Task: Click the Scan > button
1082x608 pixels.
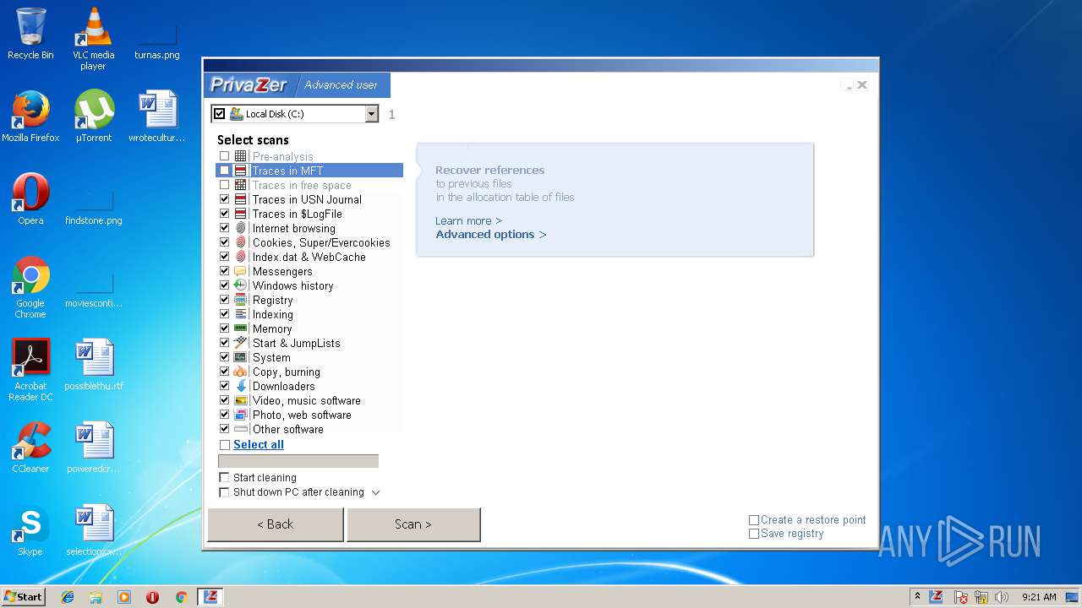Action: pos(413,524)
